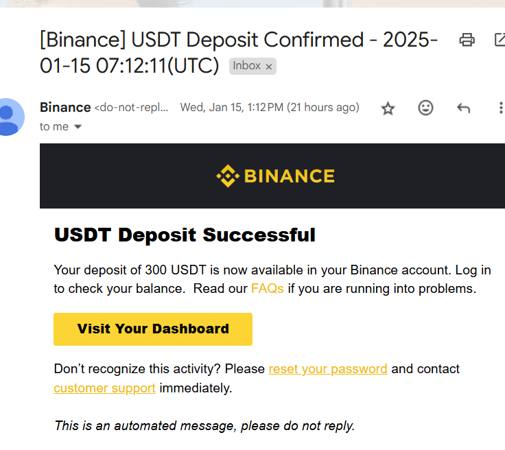
Task: Follow the 'reset your password' link
Action: coord(328,369)
